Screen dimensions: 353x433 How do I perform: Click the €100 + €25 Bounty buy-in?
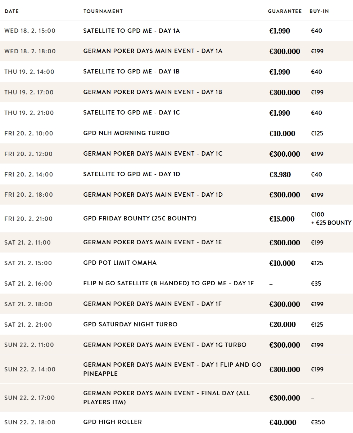[331, 219]
